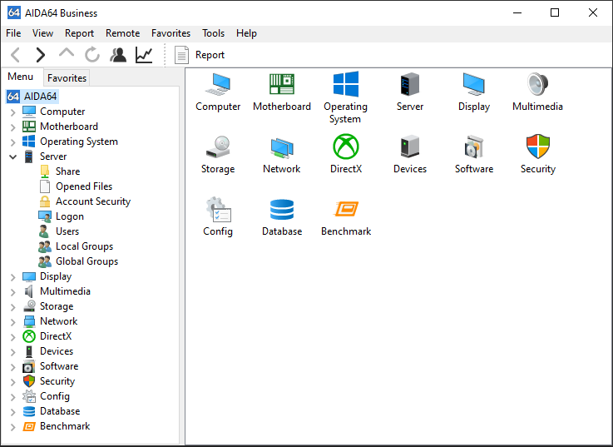This screenshot has height=447, width=613.
Task: Expand the Network tree node
Action: coord(13,322)
